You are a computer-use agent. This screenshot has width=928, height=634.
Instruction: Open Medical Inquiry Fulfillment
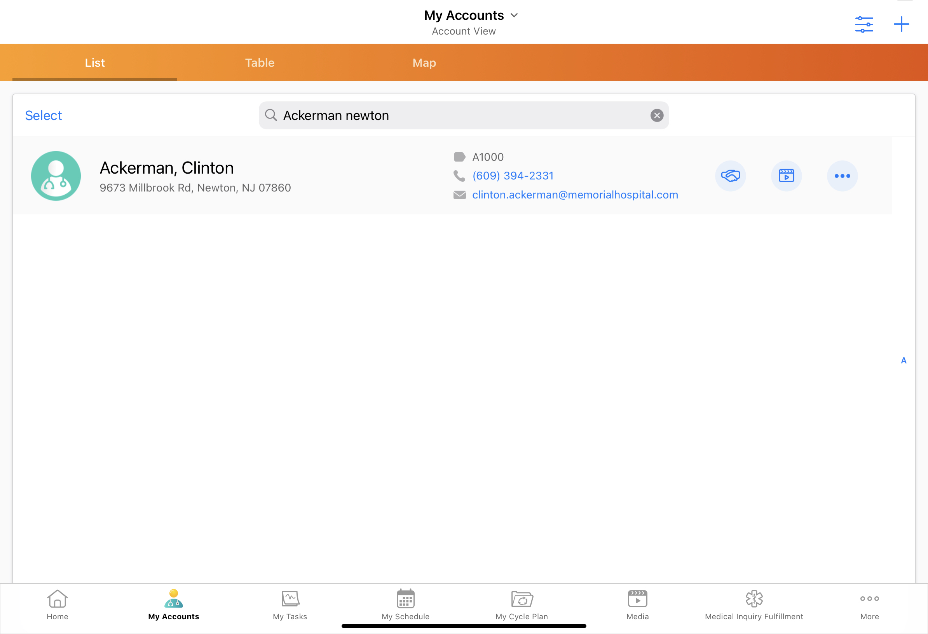click(754, 604)
